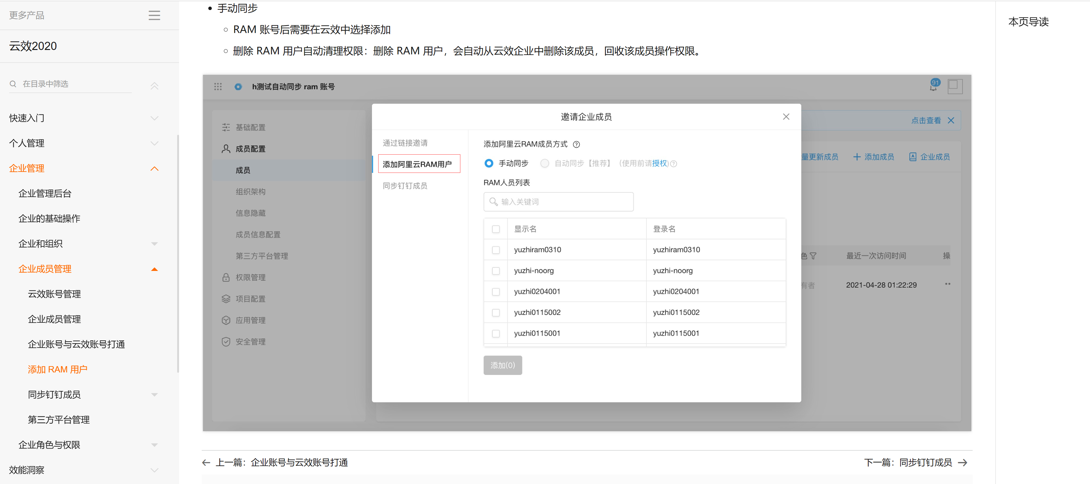Viewport: 1090px width, 484px height.
Task: Open the app grid dots icon
Action: (x=218, y=87)
